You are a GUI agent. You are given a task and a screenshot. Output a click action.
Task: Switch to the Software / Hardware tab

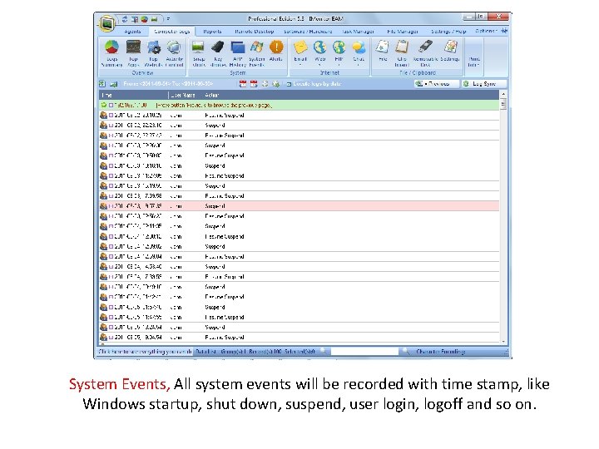coord(308,32)
